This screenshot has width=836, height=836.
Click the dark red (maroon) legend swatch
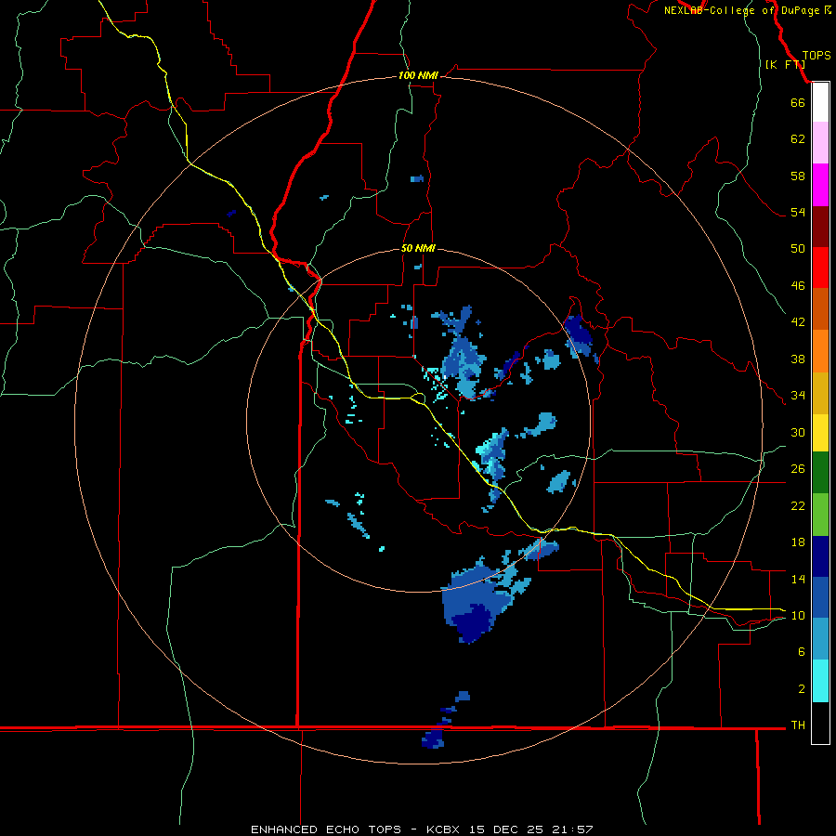tap(820, 227)
